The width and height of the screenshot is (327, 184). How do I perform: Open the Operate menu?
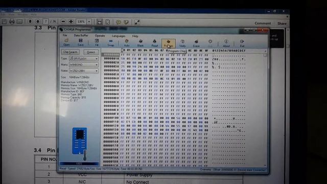click(x=100, y=36)
